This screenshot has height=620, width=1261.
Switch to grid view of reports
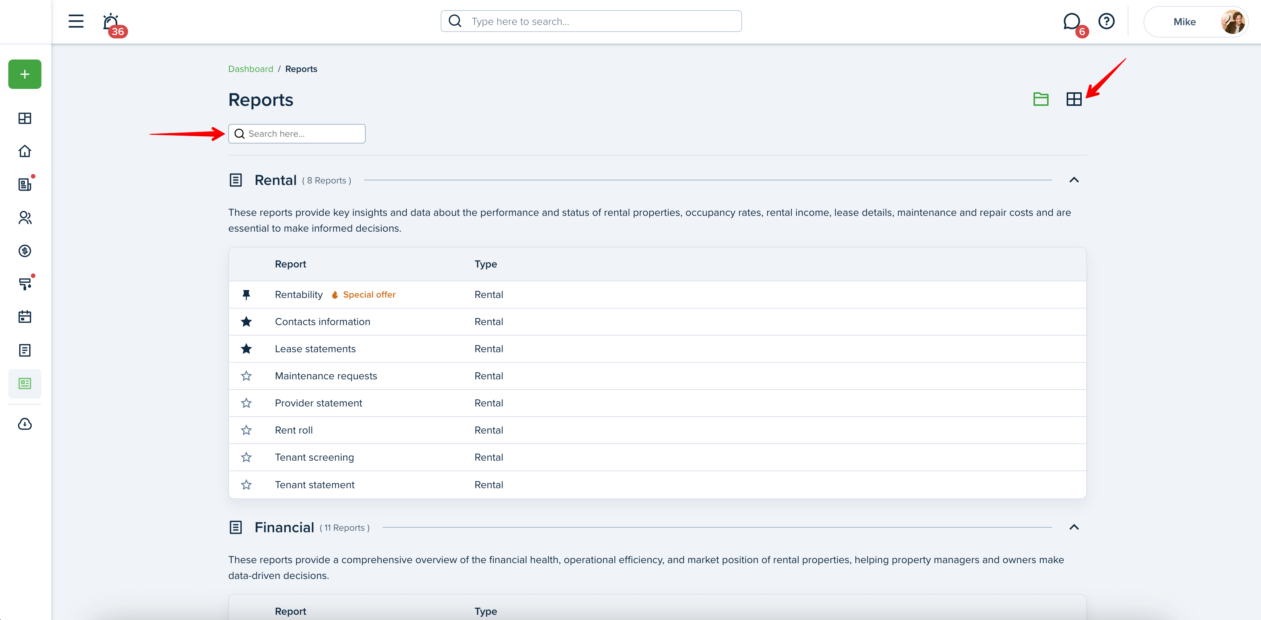pyautogui.click(x=1074, y=99)
